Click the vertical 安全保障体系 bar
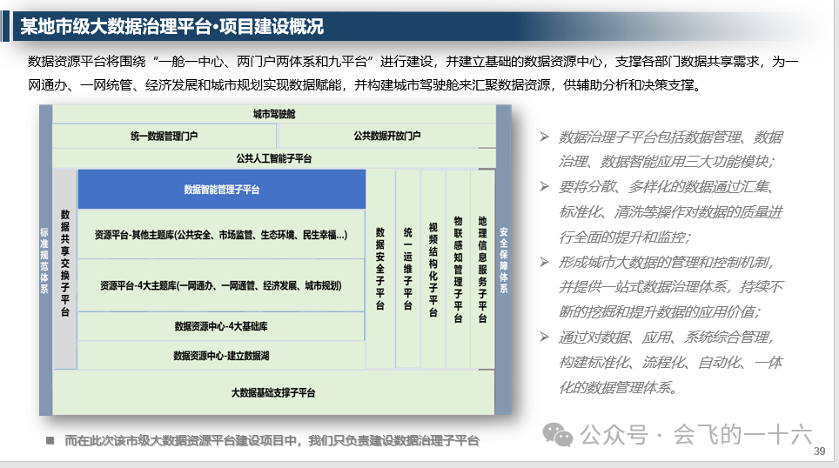Screen dimensions: 839x468 [x=504, y=260]
